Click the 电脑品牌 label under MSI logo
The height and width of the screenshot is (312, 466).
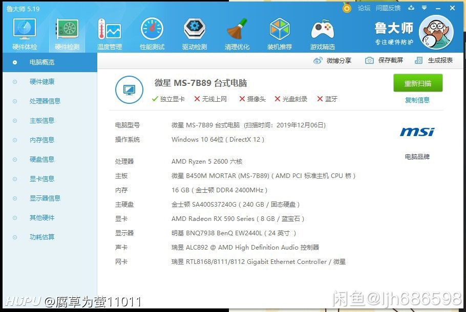click(x=417, y=157)
